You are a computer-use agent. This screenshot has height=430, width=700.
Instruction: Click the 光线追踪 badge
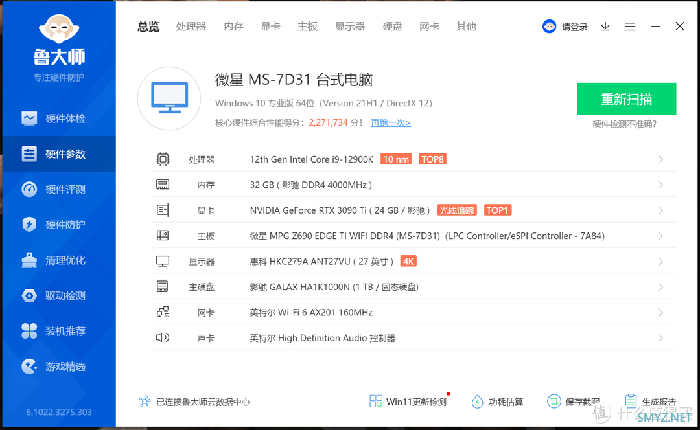click(457, 210)
